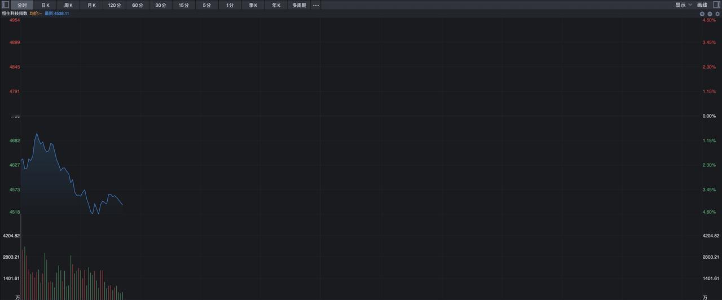Switch to the 周K weekly chart tab

click(68, 5)
